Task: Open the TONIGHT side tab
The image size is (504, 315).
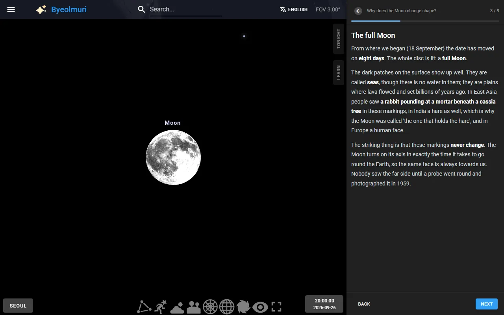Action: click(x=339, y=39)
